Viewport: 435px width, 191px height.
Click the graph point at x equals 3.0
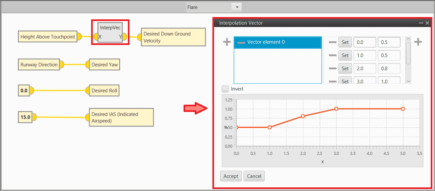(x=336, y=109)
